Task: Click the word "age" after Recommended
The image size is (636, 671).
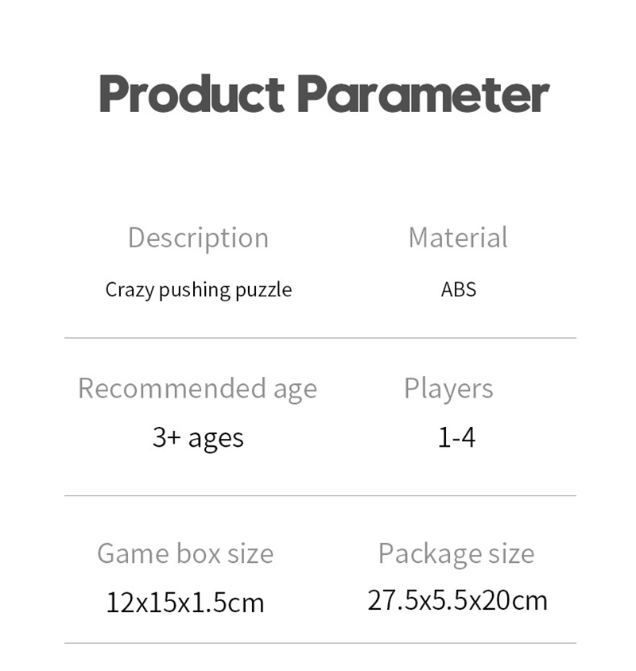Action: point(295,390)
